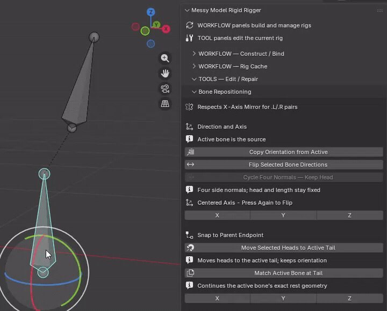This screenshot has width=387, height=311.
Task: Click Centered Axis X button
Action: (218, 215)
